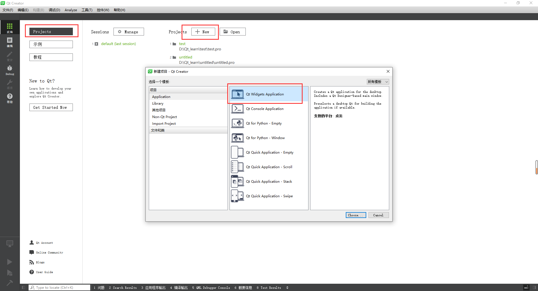Open the 工具(T) menu
This screenshot has height=291, width=538.
point(87,10)
